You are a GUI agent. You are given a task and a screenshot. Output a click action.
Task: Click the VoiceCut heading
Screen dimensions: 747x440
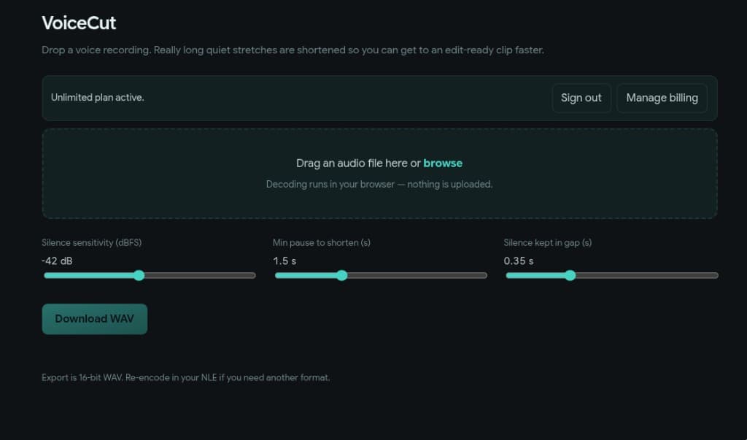tap(78, 23)
